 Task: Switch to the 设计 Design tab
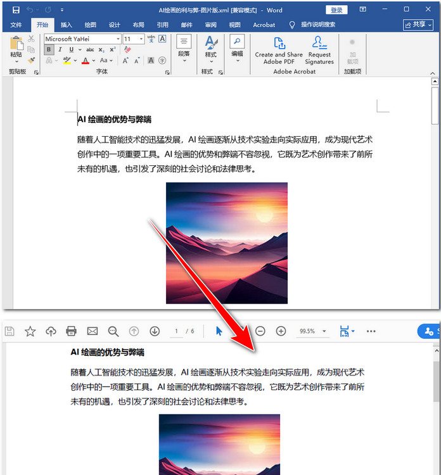point(114,25)
